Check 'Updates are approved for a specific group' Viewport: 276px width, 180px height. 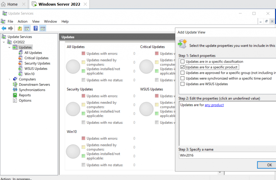[x=182, y=73]
